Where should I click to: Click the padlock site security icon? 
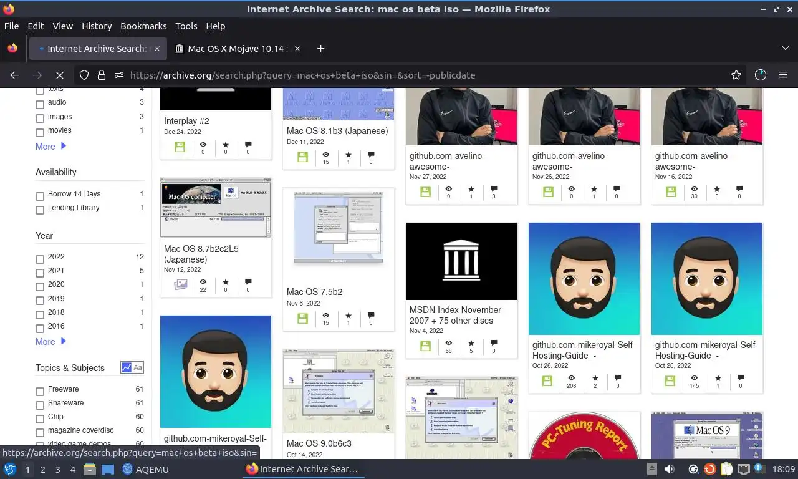[x=102, y=75]
